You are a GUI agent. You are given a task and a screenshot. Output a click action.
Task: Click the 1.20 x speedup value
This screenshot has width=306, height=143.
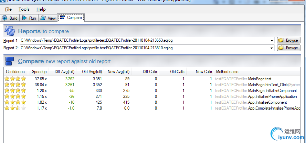[42, 91]
